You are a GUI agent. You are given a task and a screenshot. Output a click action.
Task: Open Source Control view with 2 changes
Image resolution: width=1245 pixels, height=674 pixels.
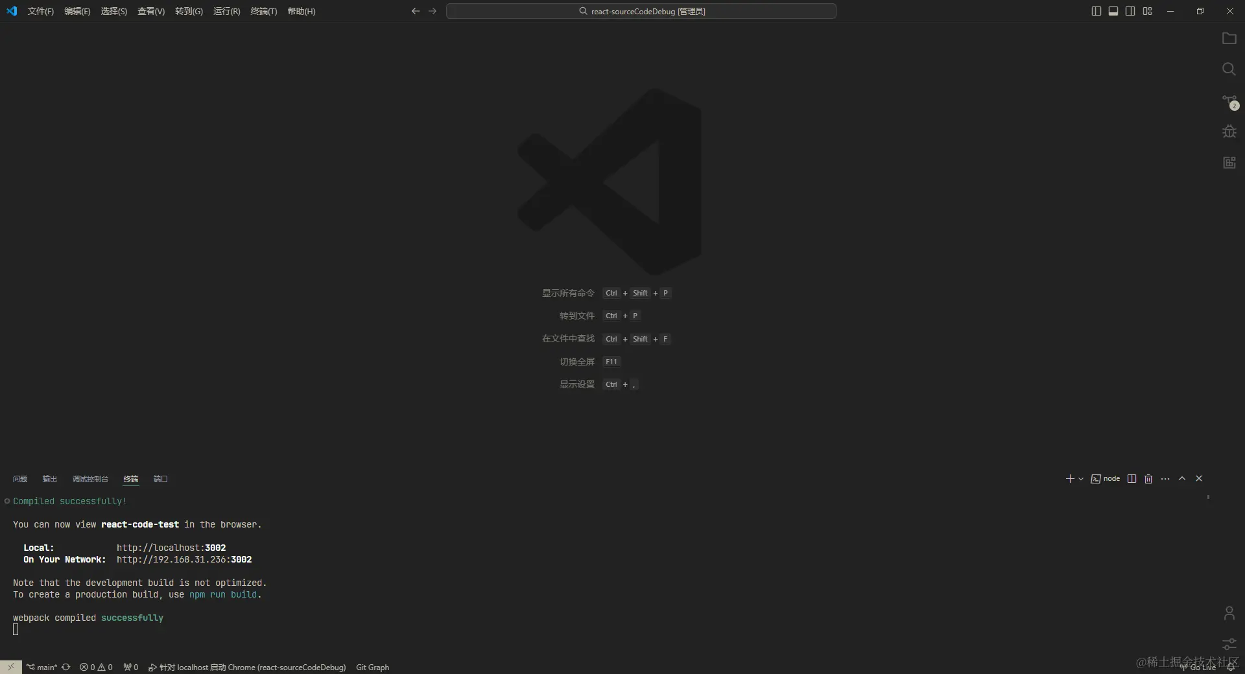(x=1229, y=102)
